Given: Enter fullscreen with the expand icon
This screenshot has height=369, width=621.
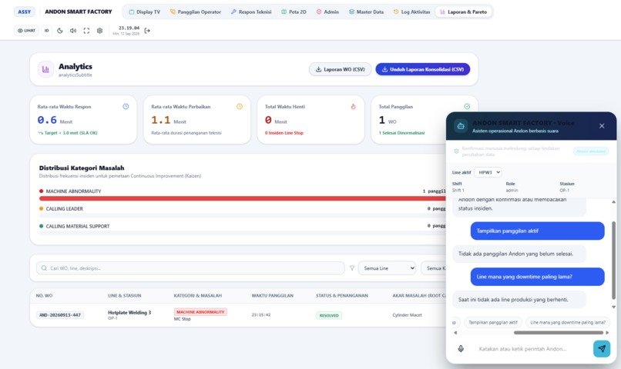Looking at the screenshot, I should coord(86,31).
